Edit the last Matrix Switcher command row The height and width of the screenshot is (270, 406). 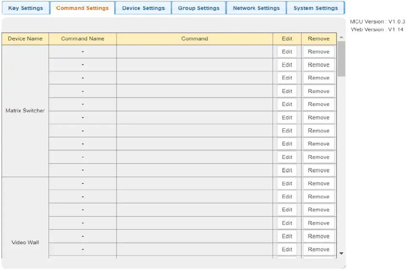tap(287, 170)
